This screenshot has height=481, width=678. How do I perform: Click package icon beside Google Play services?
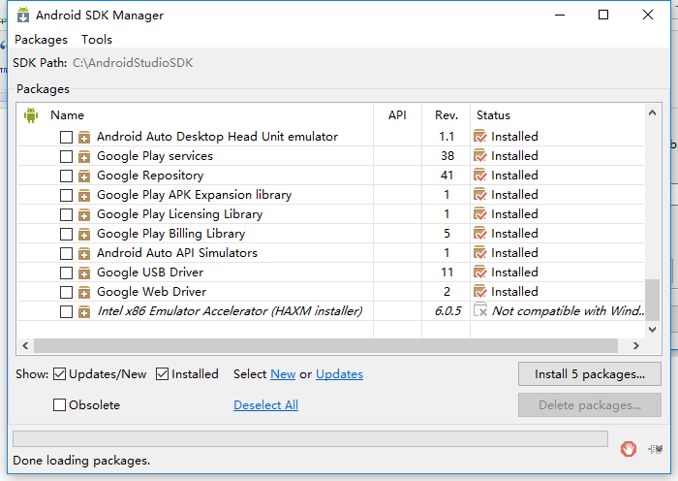[x=84, y=157]
